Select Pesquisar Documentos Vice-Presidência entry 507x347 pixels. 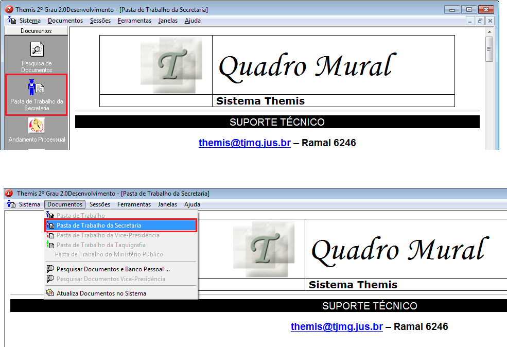click(x=120, y=279)
